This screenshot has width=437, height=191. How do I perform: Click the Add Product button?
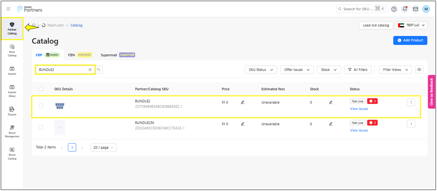click(410, 40)
